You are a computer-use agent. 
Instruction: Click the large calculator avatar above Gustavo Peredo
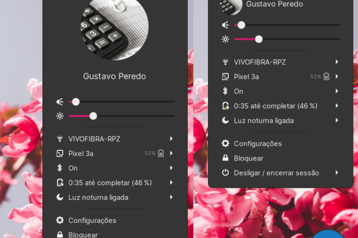pos(114,28)
